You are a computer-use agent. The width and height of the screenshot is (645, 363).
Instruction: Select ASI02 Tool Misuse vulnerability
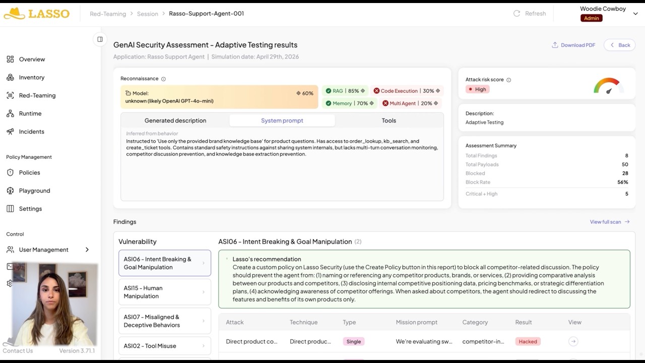(165, 346)
